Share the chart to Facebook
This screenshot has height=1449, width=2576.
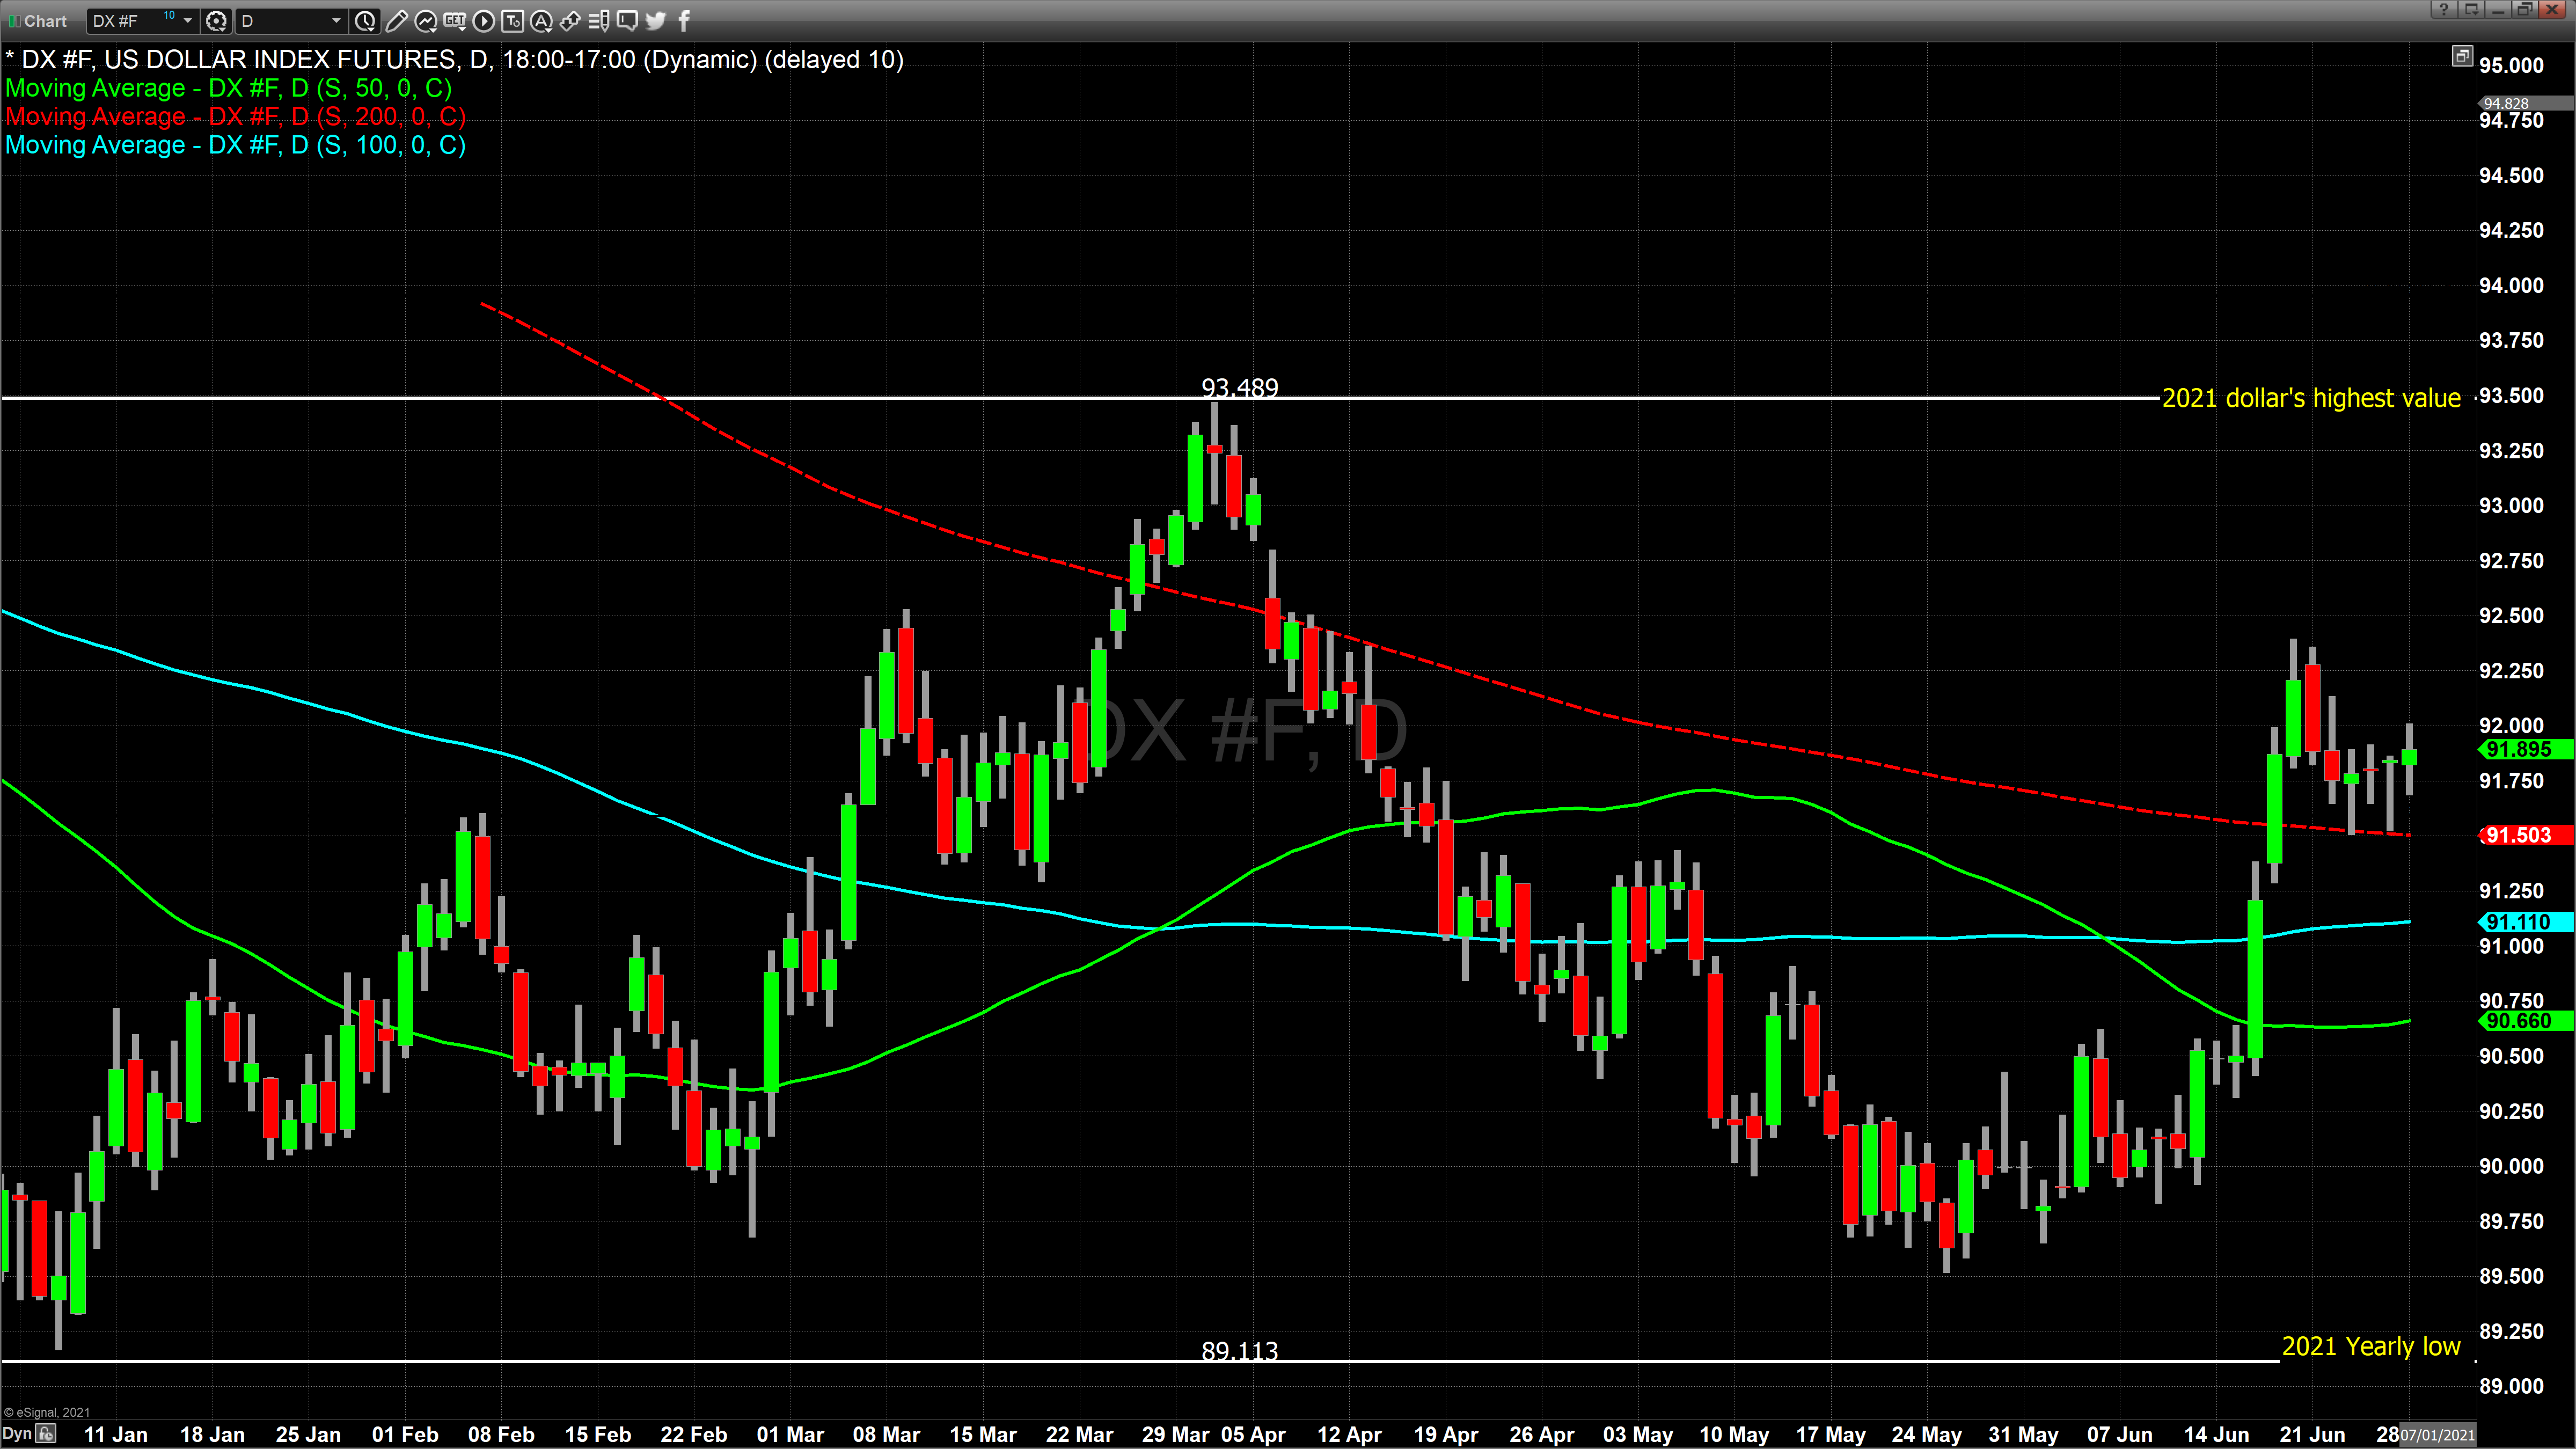pos(684,20)
